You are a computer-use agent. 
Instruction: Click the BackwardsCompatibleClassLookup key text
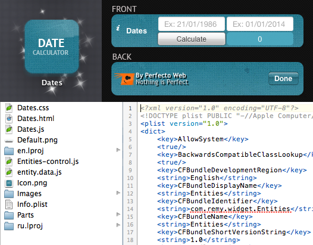coord(240,154)
